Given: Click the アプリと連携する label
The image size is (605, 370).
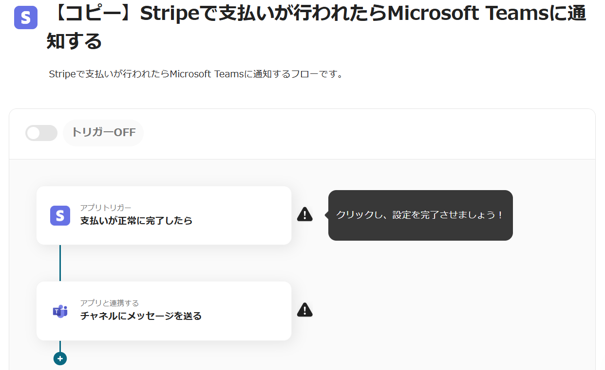Looking at the screenshot, I should click(x=110, y=303).
